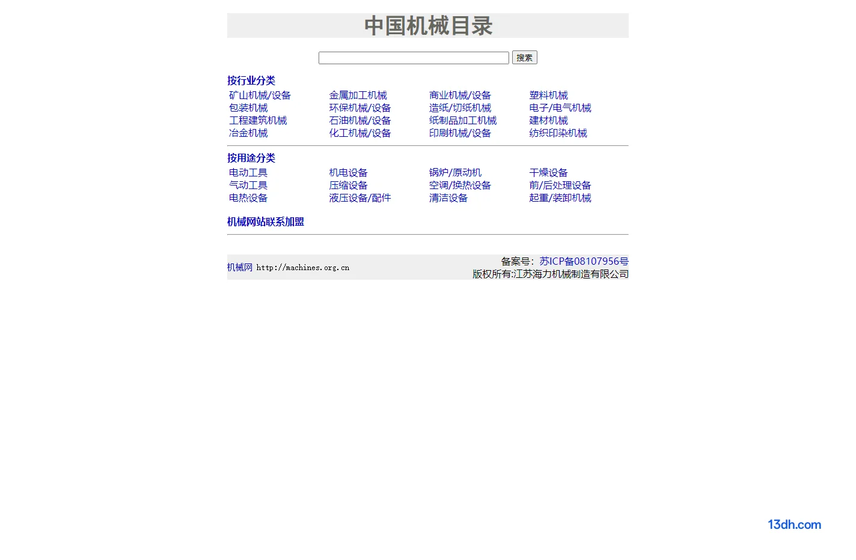Open 起重/装卸机械 category
The image size is (856, 560).
click(x=560, y=198)
